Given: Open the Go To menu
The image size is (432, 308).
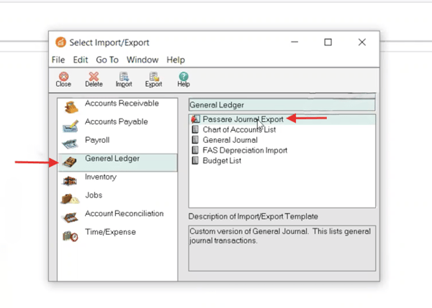Looking at the screenshot, I should pos(107,60).
